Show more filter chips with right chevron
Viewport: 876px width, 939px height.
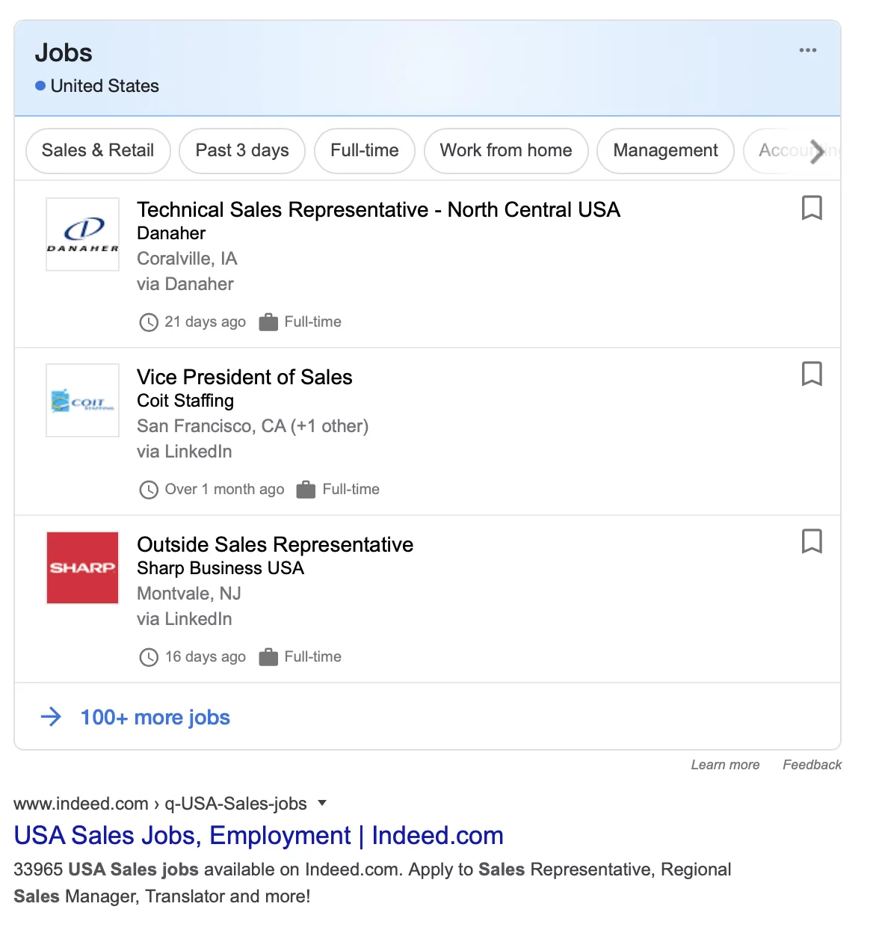pyautogui.click(x=818, y=151)
